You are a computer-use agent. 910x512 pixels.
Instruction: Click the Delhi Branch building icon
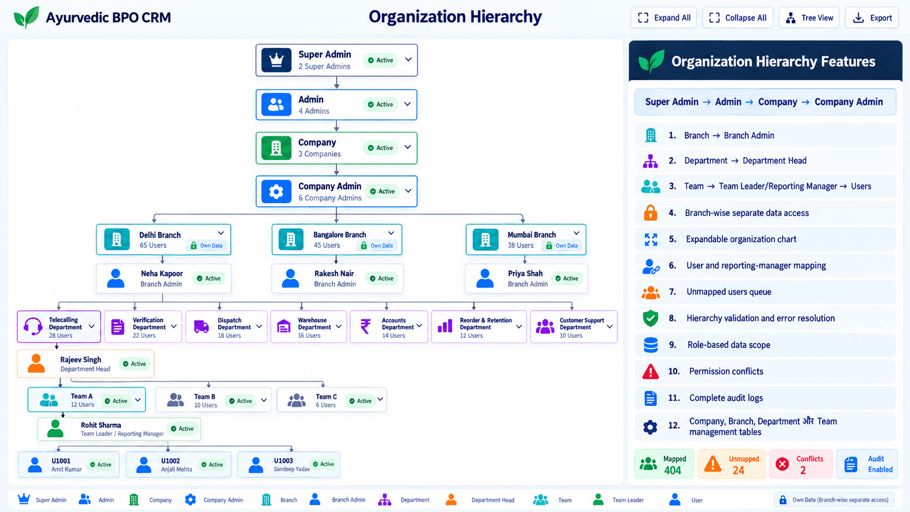116,239
